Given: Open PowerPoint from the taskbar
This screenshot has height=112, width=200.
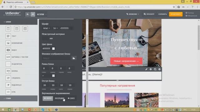Looking at the screenshot, I should coord(36,110).
